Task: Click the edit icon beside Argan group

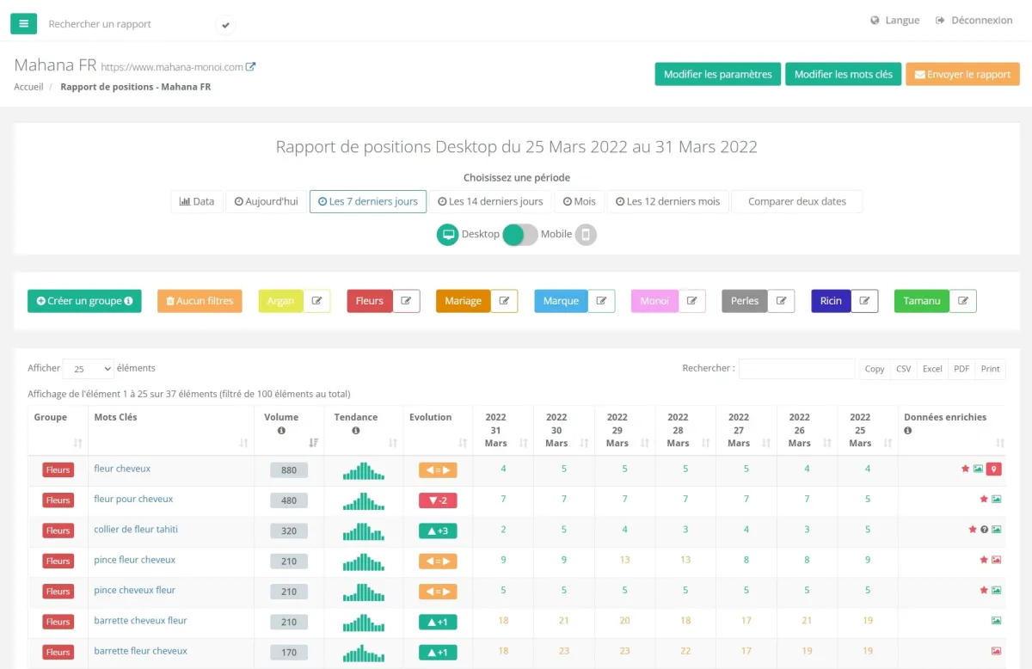Action: 317,301
